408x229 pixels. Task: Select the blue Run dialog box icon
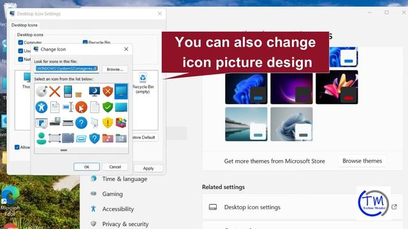click(81, 139)
